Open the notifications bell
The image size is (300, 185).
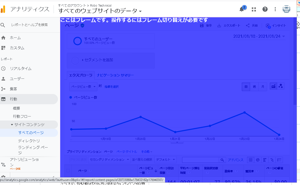coord(242,9)
